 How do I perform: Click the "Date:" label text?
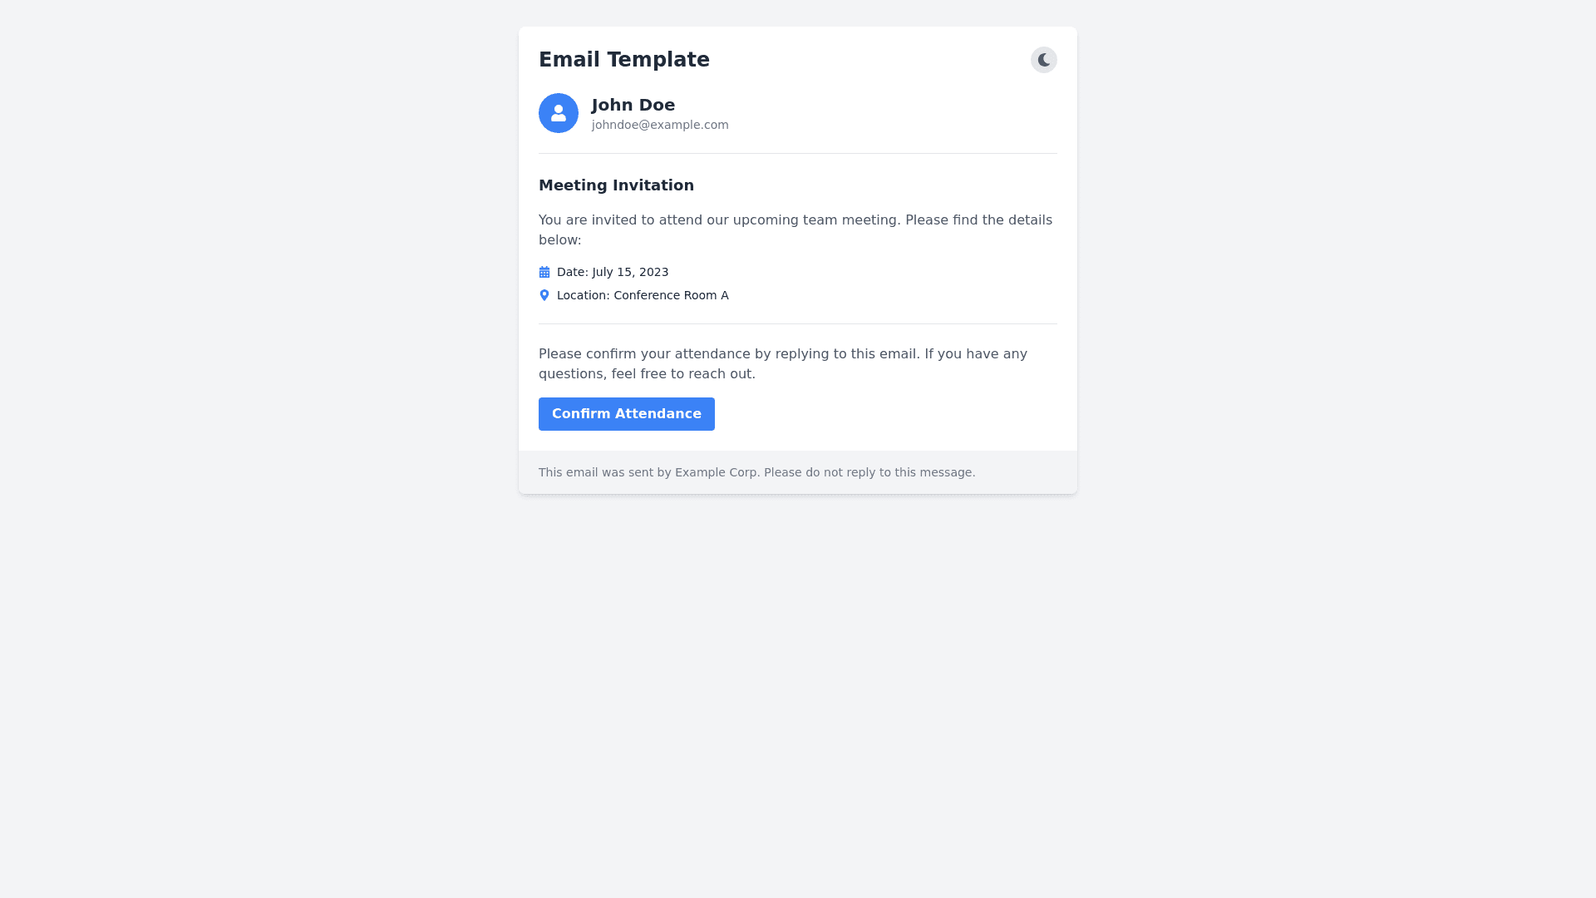click(573, 272)
